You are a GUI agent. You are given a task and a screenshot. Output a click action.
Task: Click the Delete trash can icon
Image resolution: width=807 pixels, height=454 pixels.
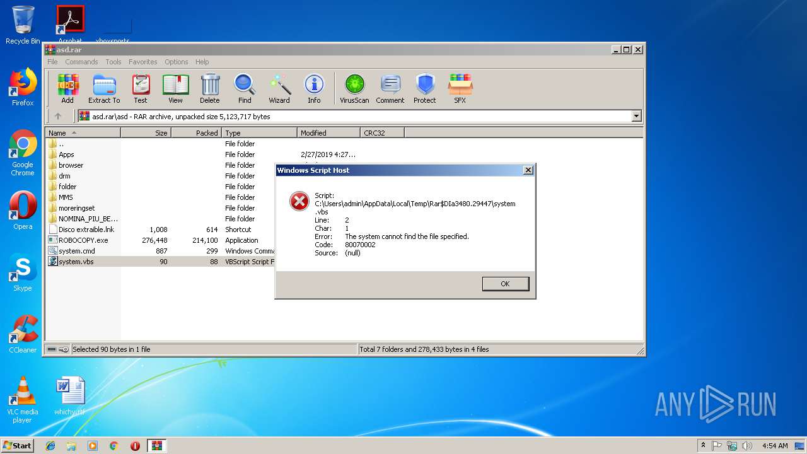click(210, 89)
